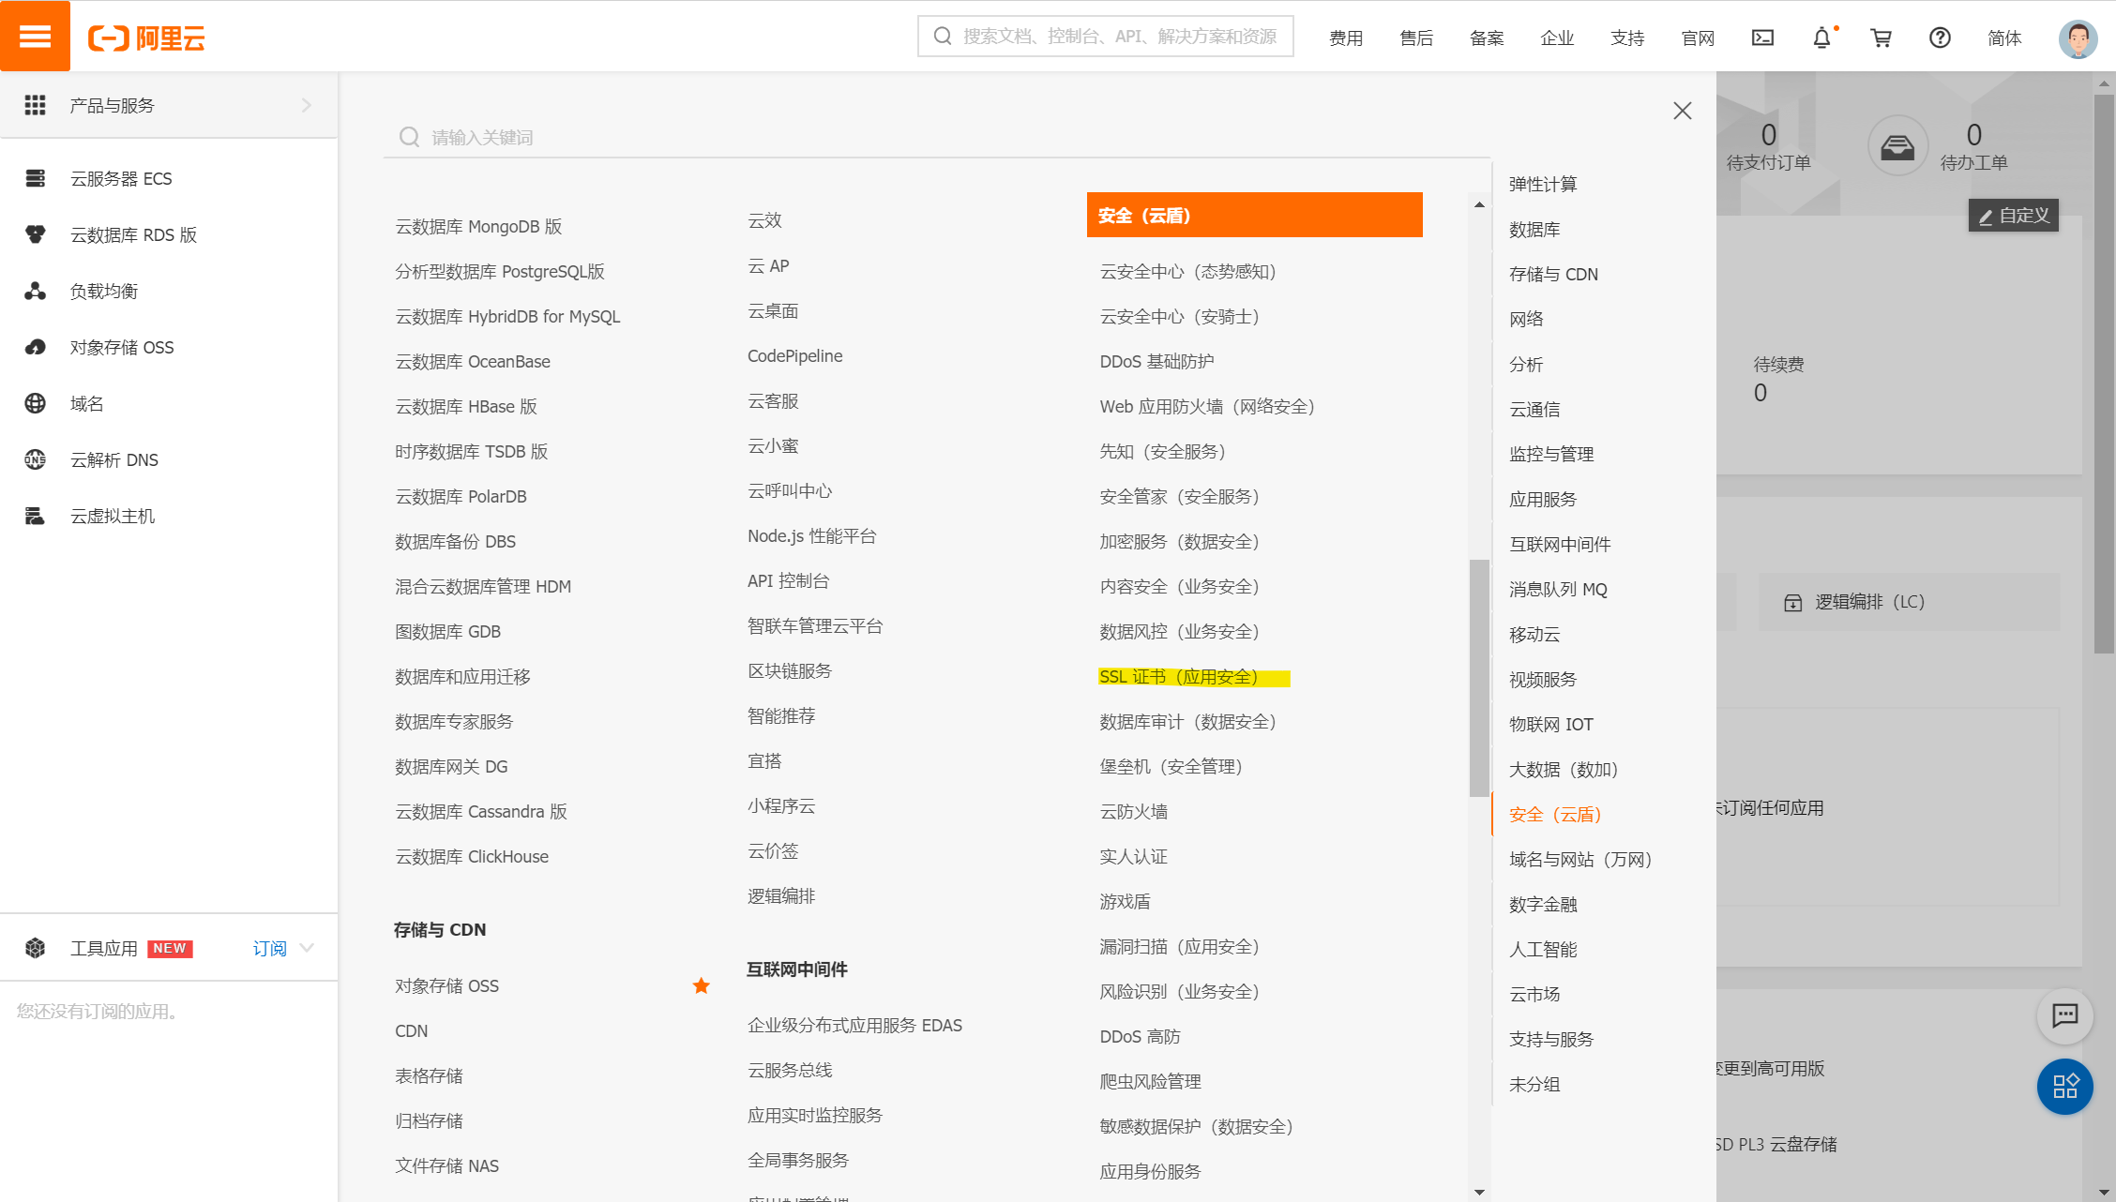
Task: Open the 支持 menu
Action: (1627, 38)
